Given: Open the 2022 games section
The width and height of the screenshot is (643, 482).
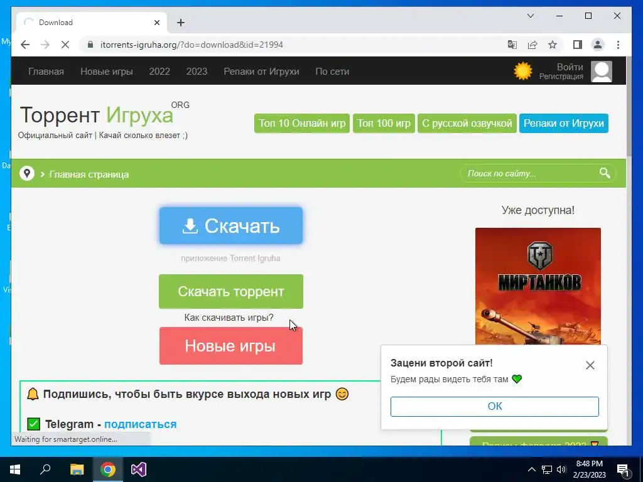Looking at the screenshot, I should tap(159, 72).
